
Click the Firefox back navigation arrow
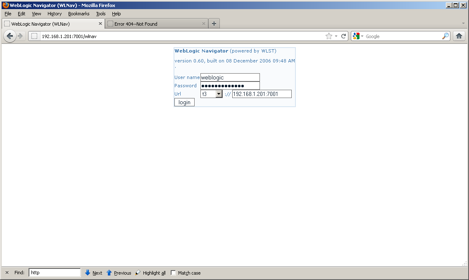pyautogui.click(x=10, y=36)
